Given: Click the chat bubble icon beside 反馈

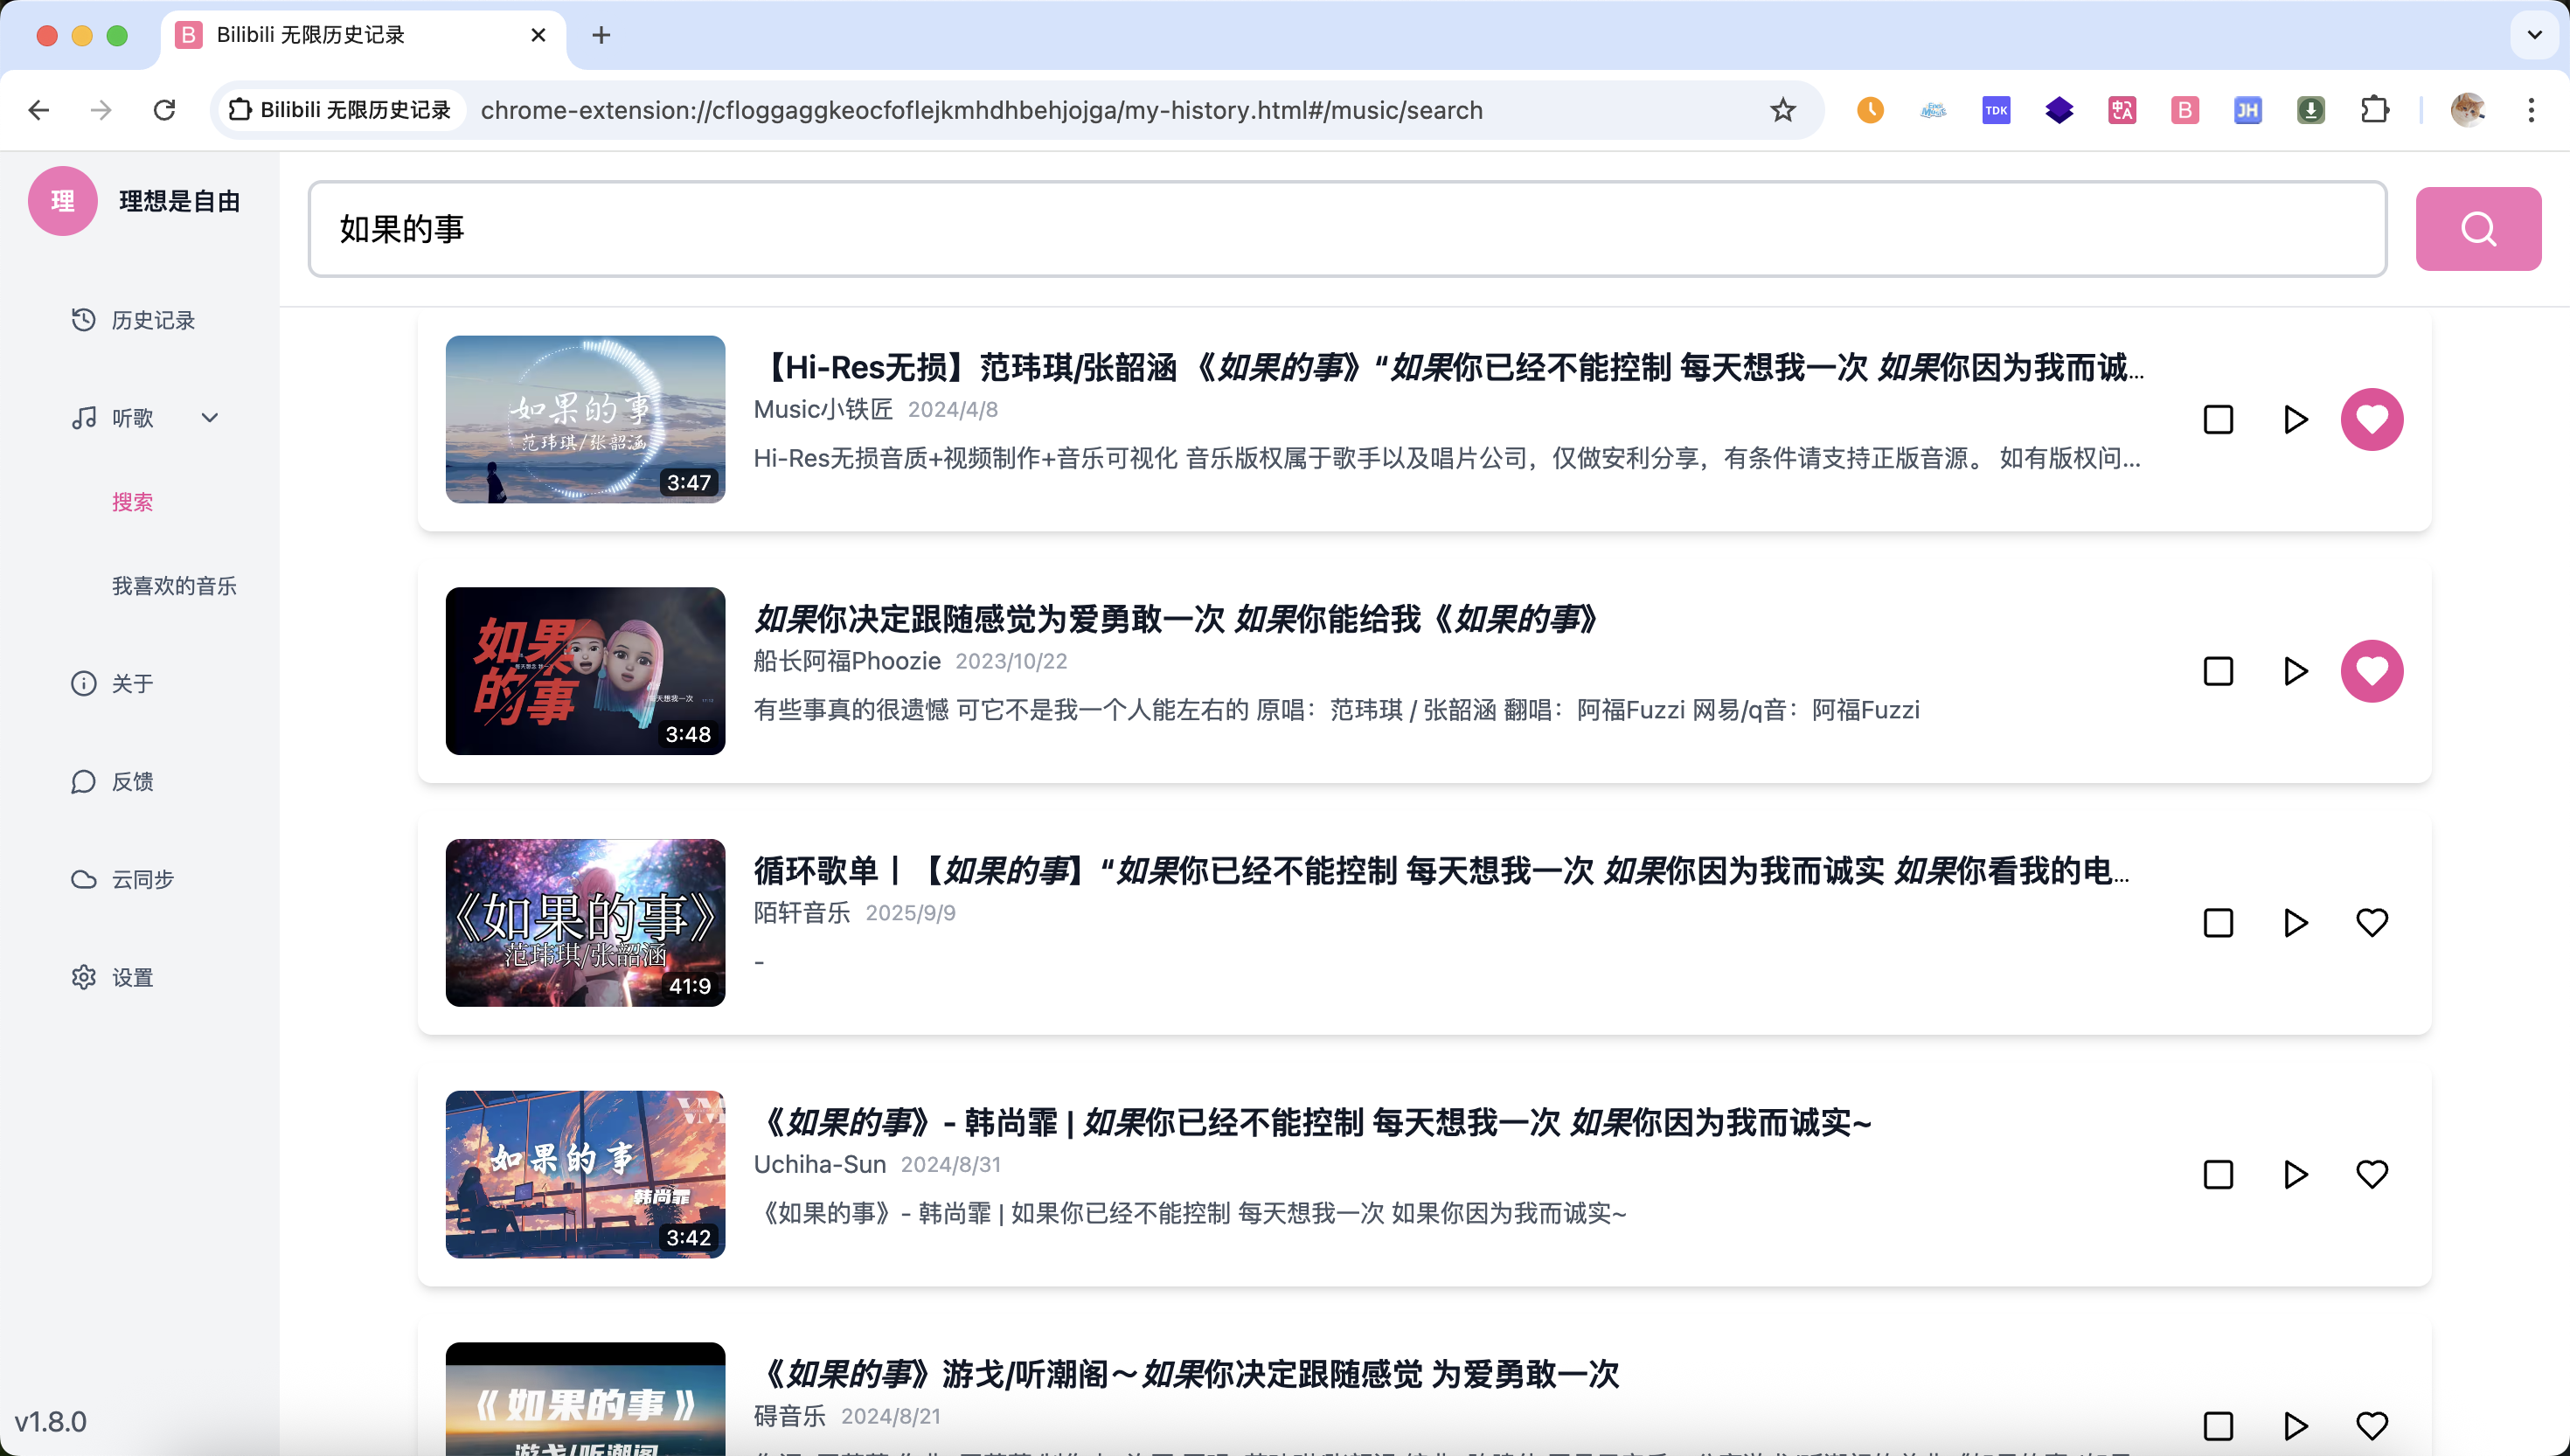Looking at the screenshot, I should coord(84,782).
